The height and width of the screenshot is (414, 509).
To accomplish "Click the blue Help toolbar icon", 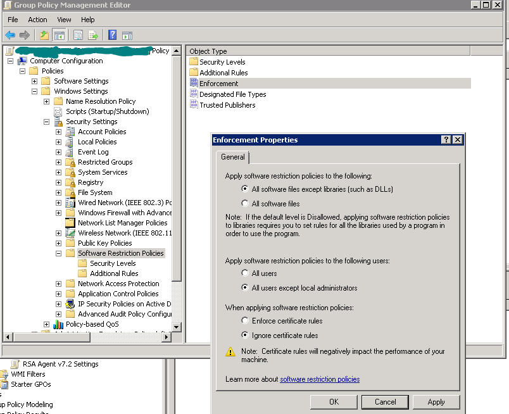I will point(112,35).
